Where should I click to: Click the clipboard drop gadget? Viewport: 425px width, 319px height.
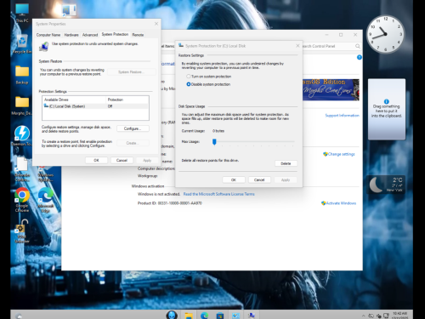387,109
